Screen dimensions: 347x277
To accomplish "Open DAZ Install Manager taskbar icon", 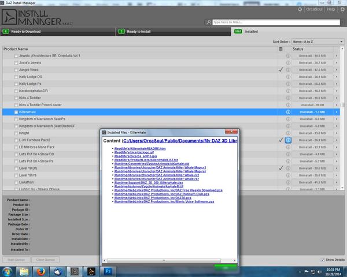I will [75, 271].
